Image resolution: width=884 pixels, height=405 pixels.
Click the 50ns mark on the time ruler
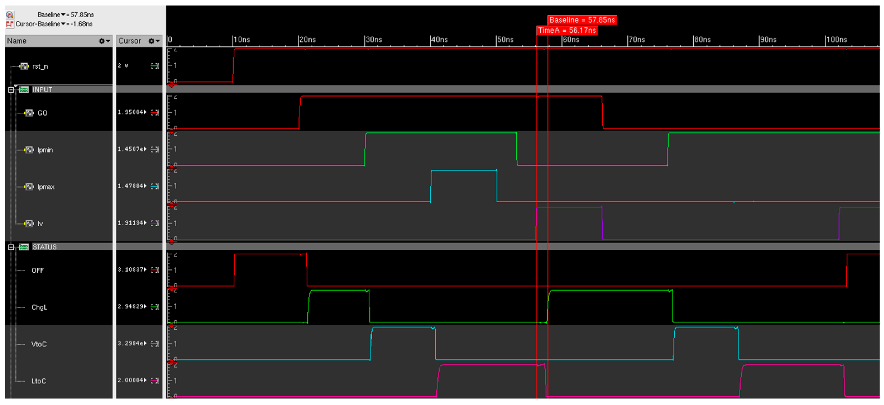click(505, 40)
